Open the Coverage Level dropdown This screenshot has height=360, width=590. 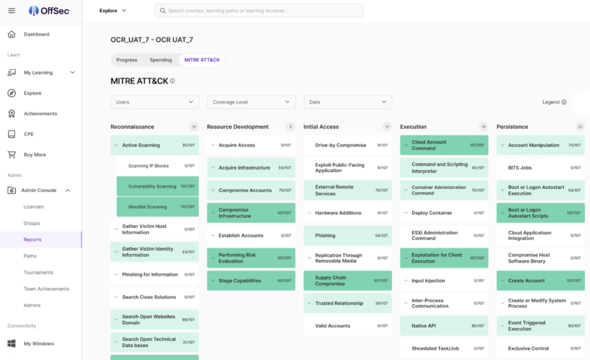click(251, 102)
